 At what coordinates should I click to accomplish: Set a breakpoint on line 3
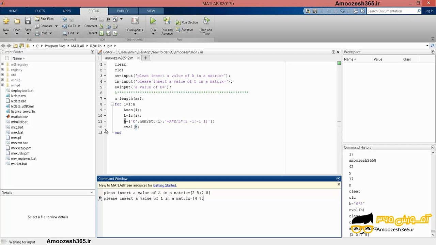click(x=105, y=76)
